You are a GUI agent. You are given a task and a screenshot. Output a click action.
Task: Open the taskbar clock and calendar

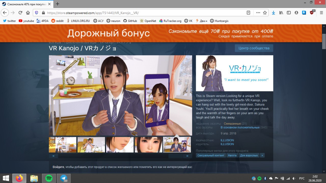315,178
